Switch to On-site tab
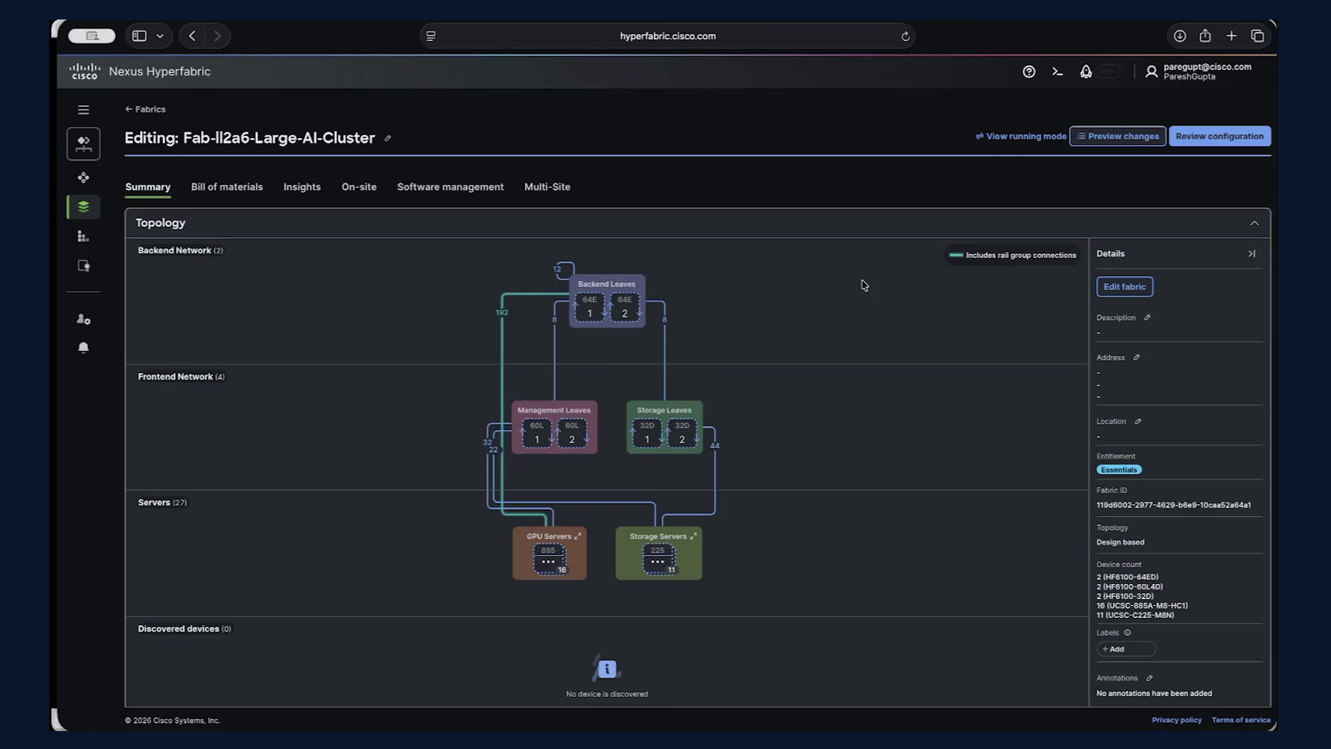 click(x=359, y=187)
